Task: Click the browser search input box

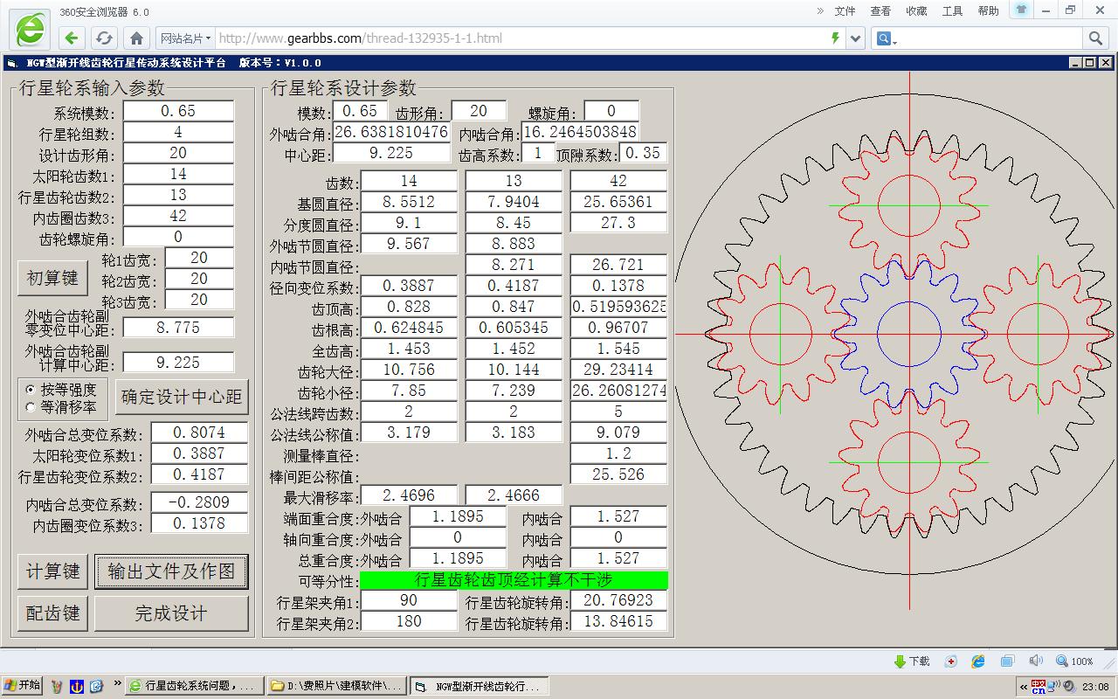Action: pyautogui.click(x=990, y=38)
